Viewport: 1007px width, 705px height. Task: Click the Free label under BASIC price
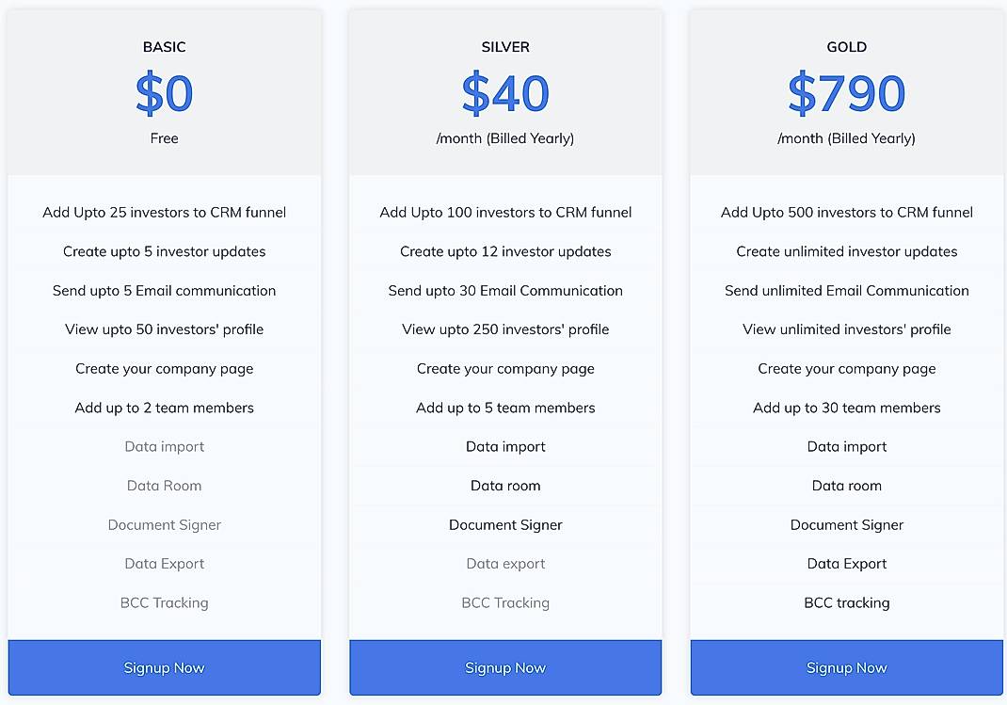point(164,138)
